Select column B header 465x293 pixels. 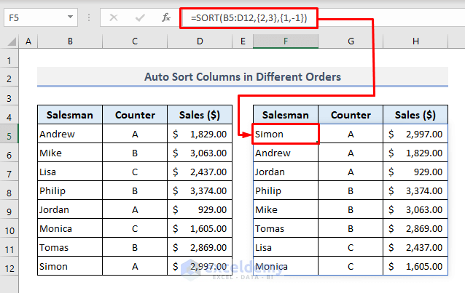tap(70, 42)
